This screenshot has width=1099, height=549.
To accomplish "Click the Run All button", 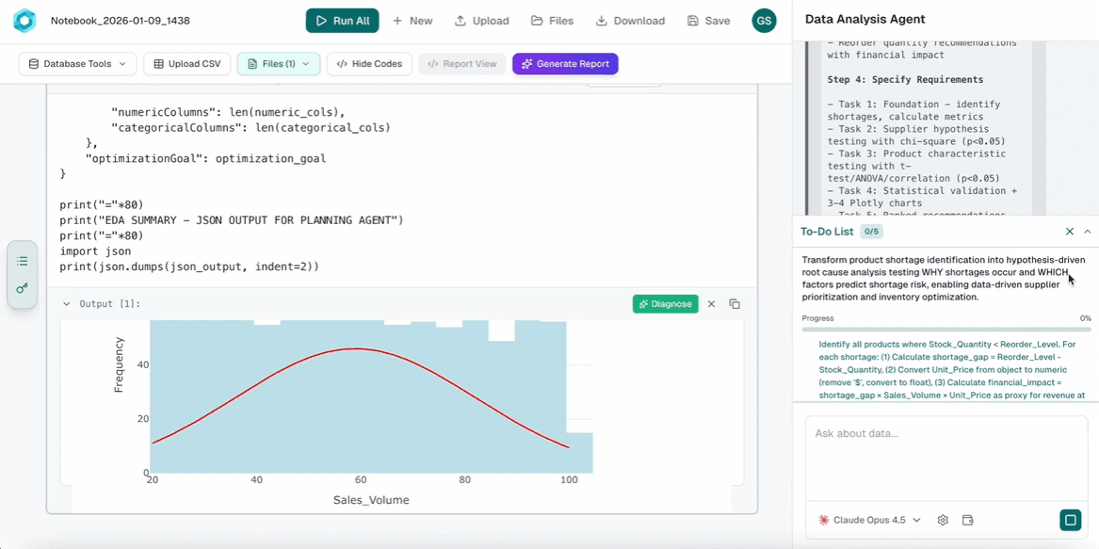I will (x=342, y=20).
